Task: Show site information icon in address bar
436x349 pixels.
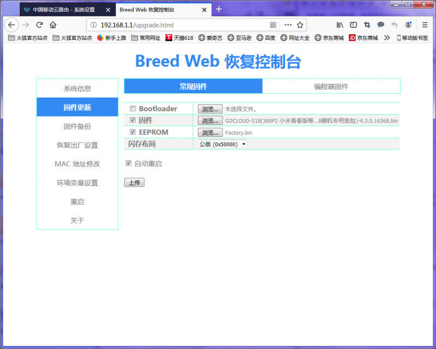Action: (x=94, y=25)
